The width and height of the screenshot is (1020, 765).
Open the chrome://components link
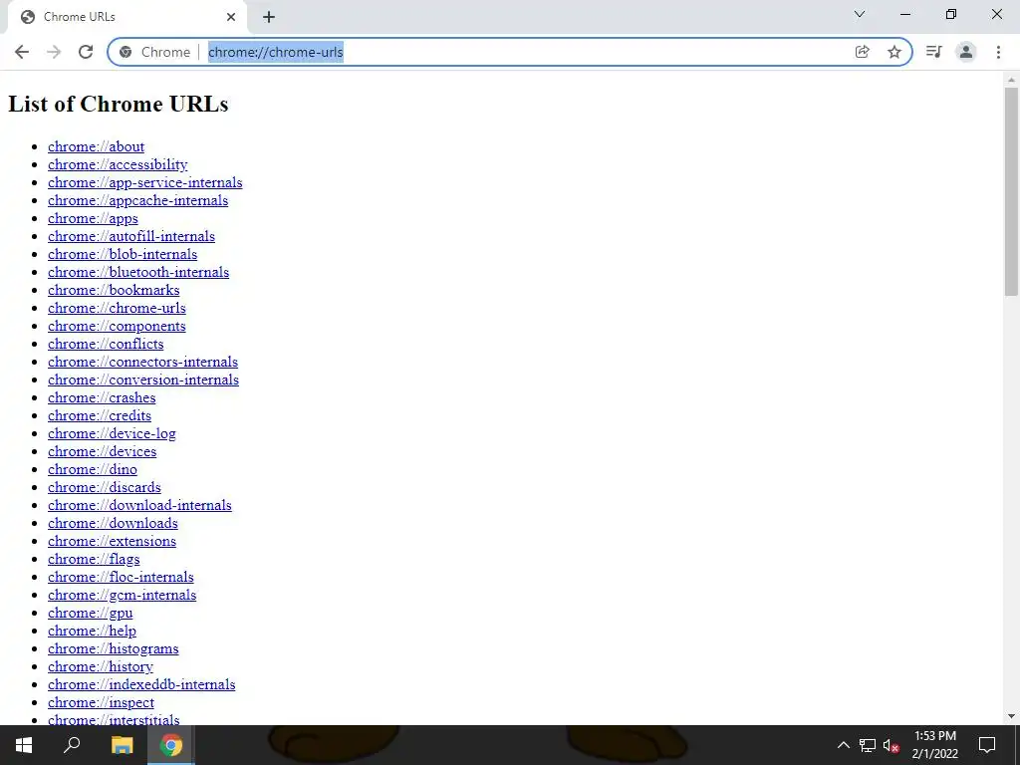[x=118, y=326]
